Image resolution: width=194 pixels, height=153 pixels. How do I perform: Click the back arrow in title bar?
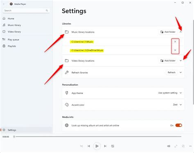4,4
